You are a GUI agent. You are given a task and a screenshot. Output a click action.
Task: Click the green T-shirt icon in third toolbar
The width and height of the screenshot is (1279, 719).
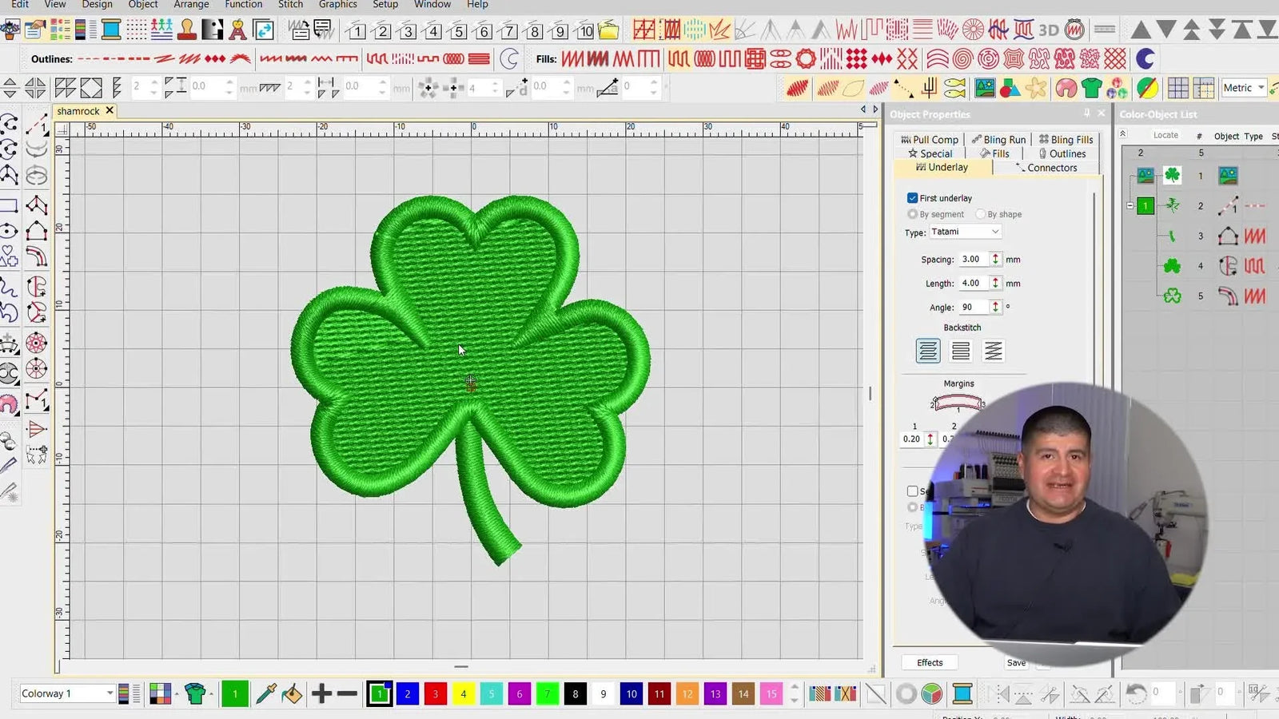pyautogui.click(x=1091, y=87)
